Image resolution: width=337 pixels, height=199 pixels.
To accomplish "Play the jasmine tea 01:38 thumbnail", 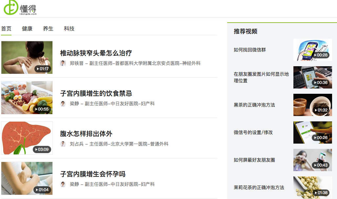I will [x=312, y=188].
